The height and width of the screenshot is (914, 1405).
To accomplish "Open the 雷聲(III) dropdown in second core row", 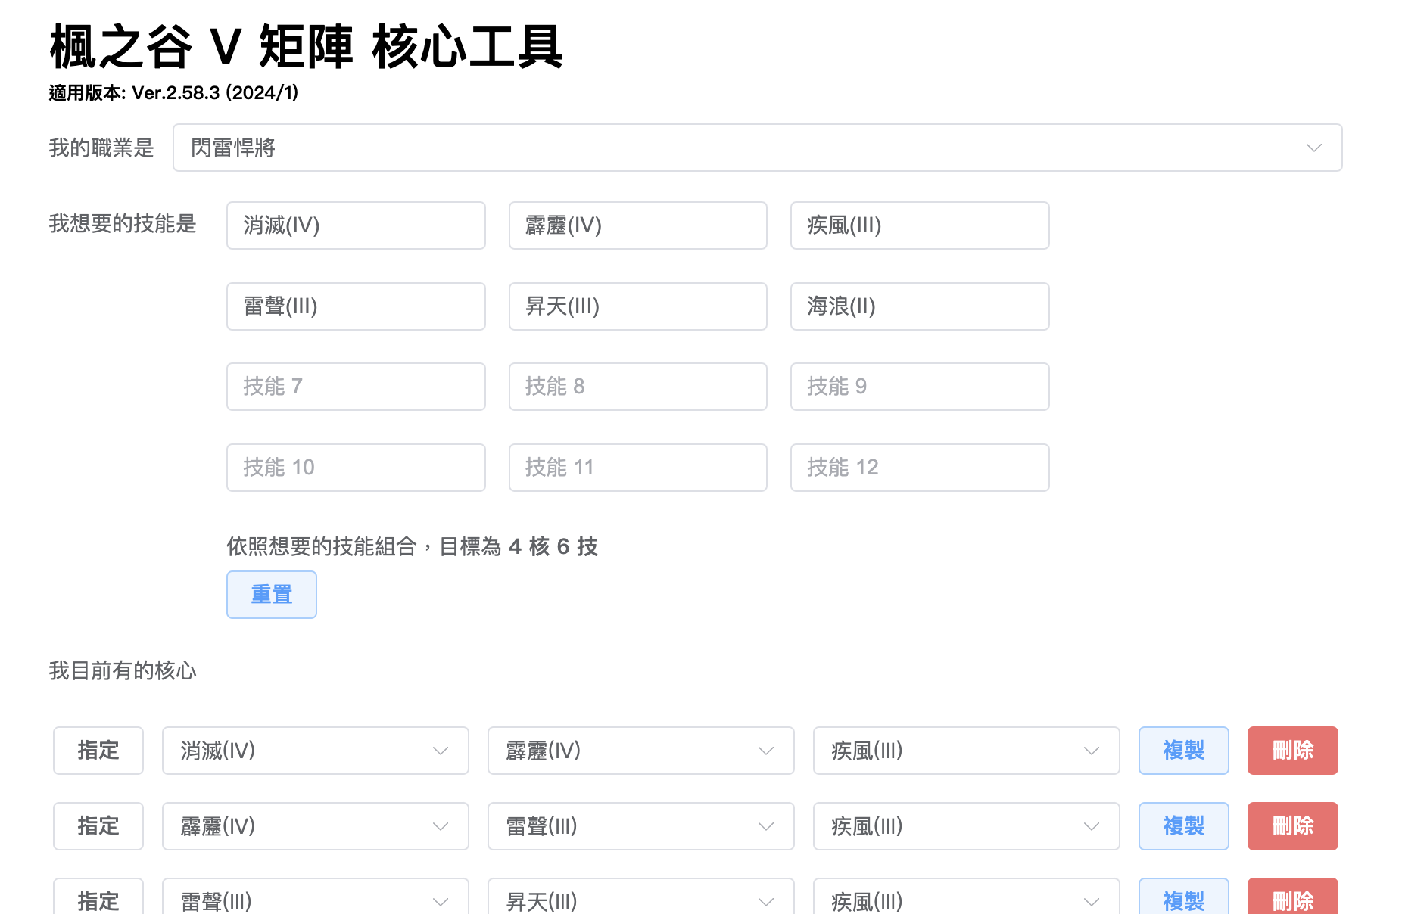I will tap(641, 826).
